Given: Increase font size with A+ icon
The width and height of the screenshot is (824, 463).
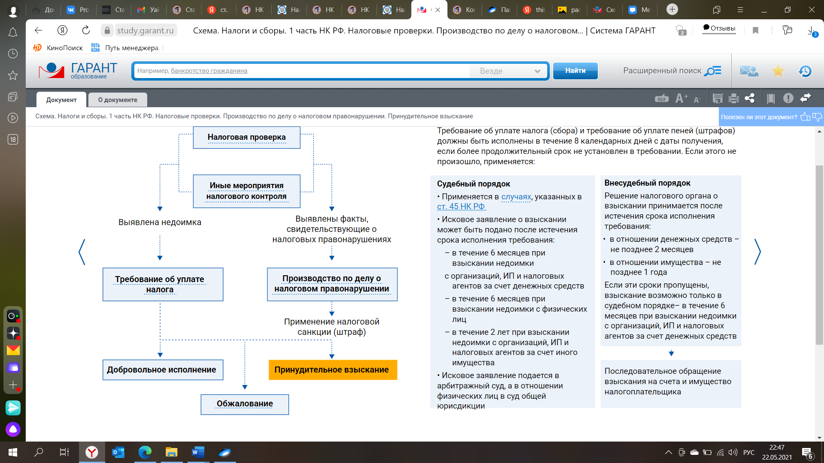Looking at the screenshot, I should pyautogui.click(x=681, y=99).
